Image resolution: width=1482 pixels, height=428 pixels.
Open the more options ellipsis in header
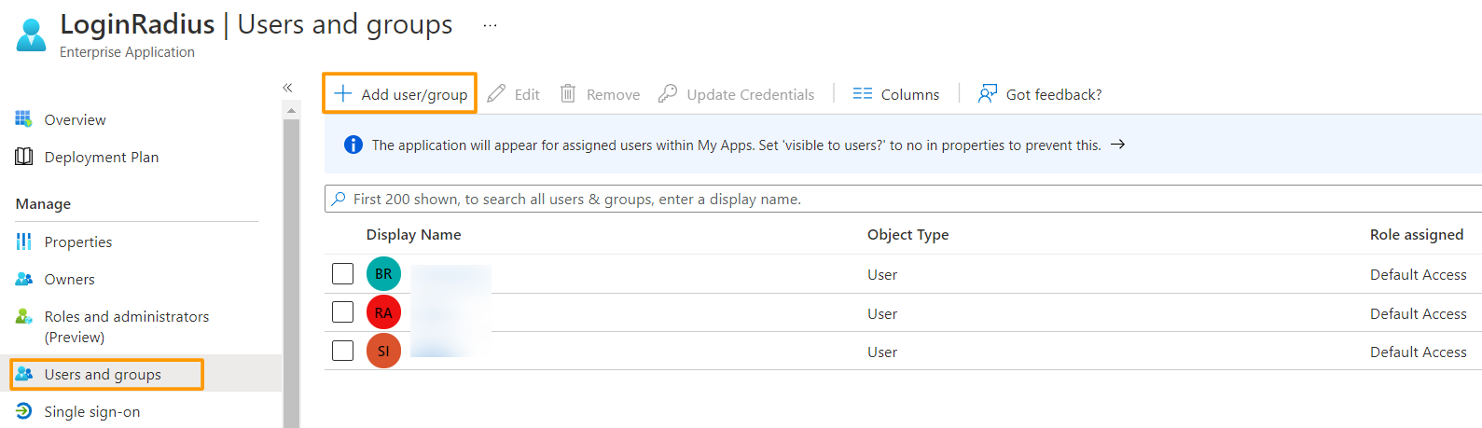coord(490,26)
